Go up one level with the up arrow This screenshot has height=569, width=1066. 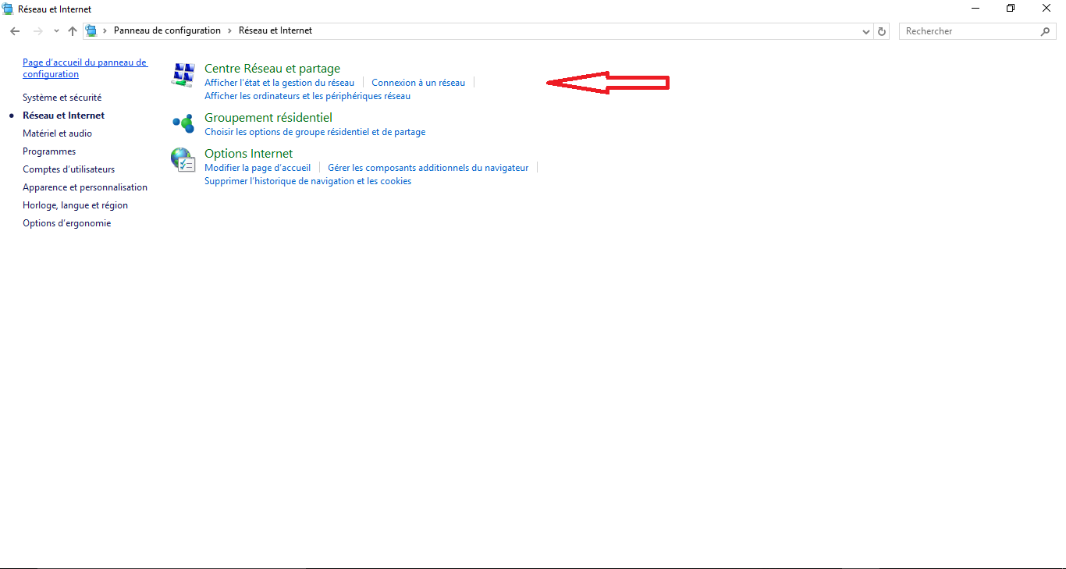point(73,31)
